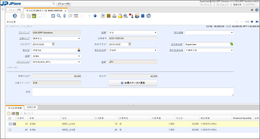Click the フィードバック link

(x=206, y=5)
